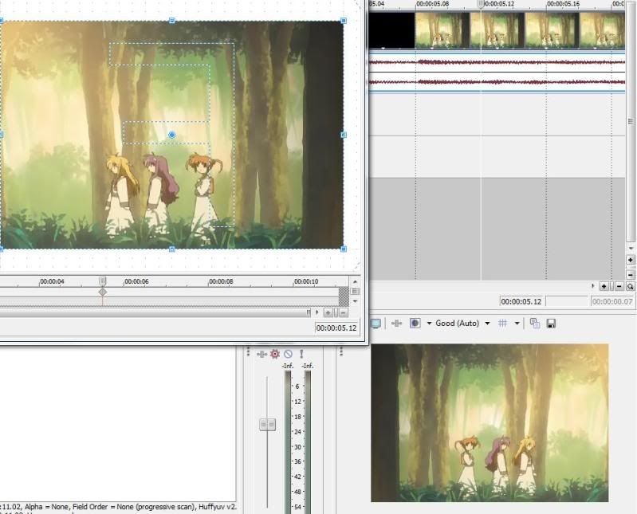The height and width of the screenshot is (514, 637).
Task: Open Split Screen View dropdown arrow
Action: coord(429,324)
